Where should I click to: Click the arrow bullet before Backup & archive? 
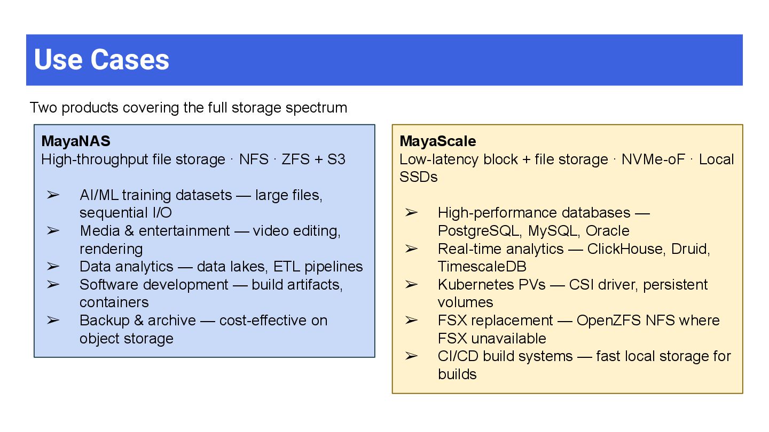(x=52, y=321)
